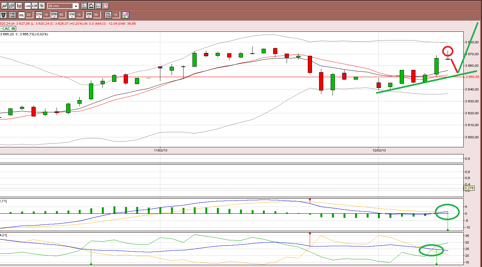Screen dimensions: 482x267
Task: Select the LIN scale button
Action: point(35,6)
